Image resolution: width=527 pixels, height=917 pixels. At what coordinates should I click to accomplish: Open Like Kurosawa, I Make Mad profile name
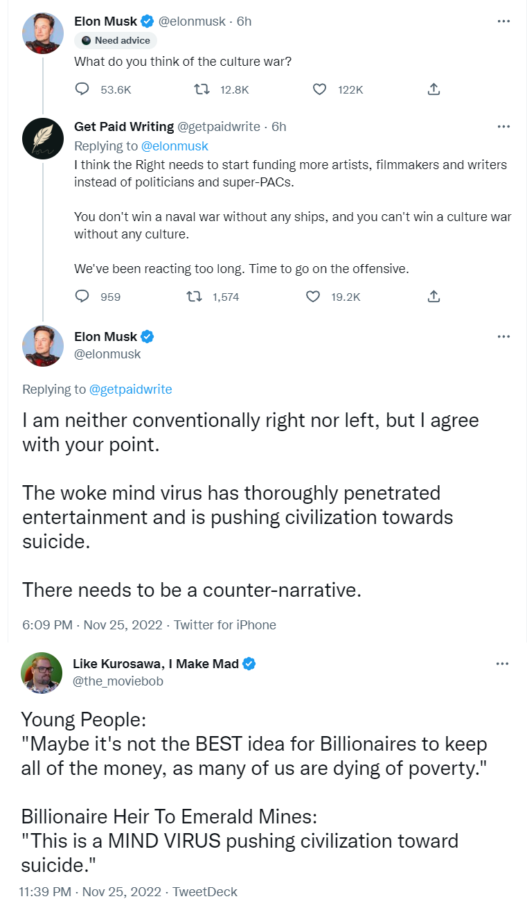tap(156, 664)
